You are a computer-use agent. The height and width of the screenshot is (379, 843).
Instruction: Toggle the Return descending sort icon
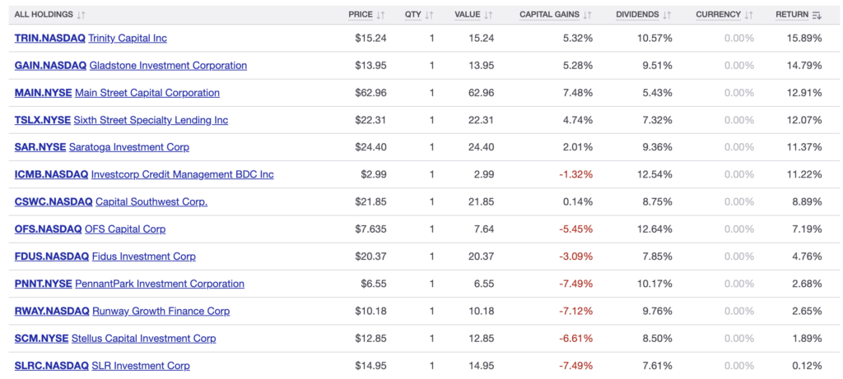click(817, 15)
